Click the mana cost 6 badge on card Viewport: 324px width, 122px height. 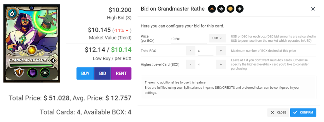point(11,13)
